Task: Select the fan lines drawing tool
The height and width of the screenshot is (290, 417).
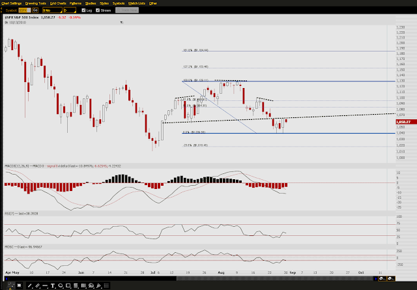Action: pyautogui.click(x=98, y=285)
